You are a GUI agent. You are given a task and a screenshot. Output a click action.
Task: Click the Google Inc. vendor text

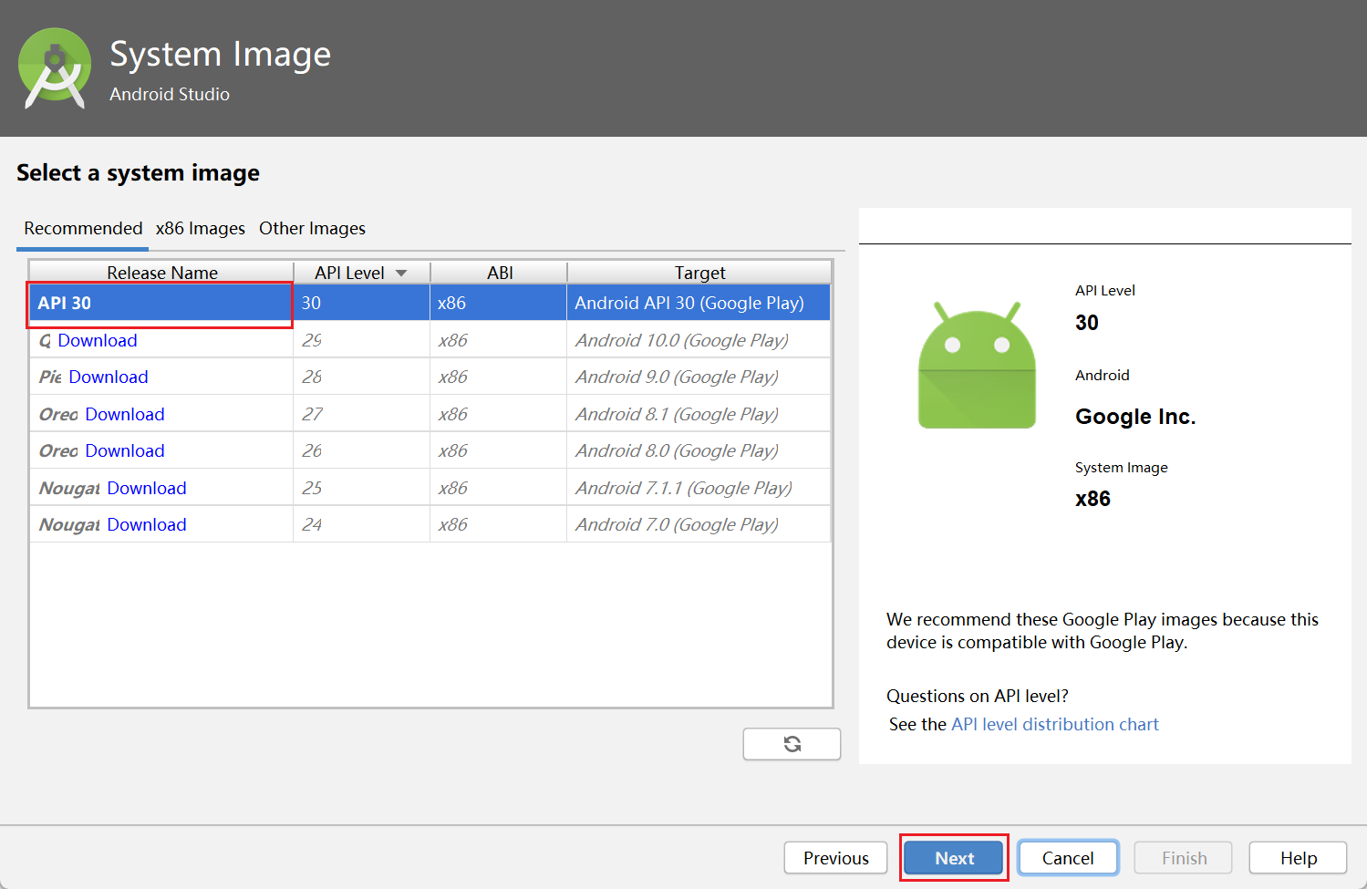[x=1135, y=417]
